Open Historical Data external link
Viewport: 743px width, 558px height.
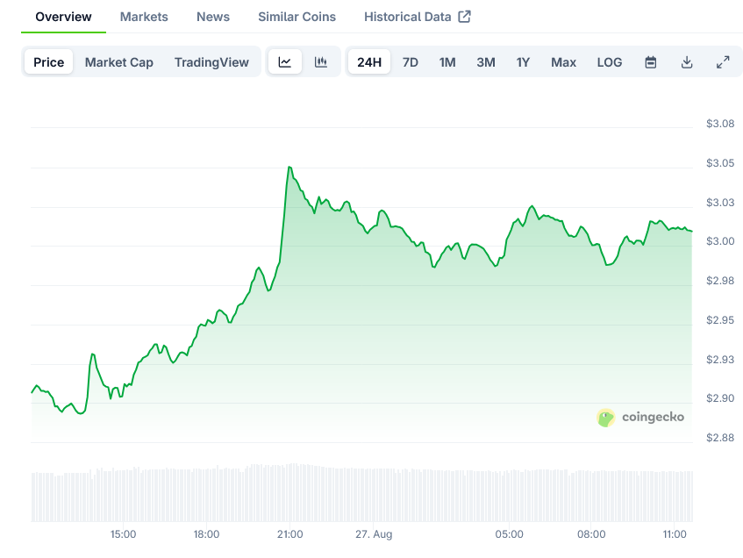(x=417, y=17)
